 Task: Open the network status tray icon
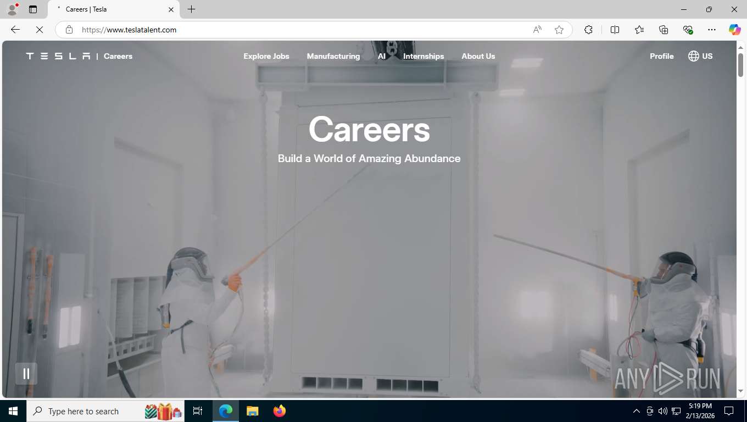[x=676, y=411]
